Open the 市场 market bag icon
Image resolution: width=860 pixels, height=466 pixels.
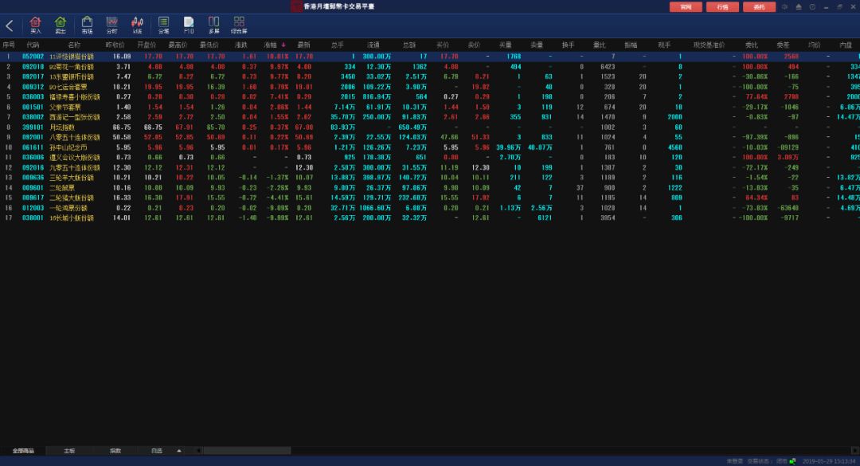pos(87,25)
